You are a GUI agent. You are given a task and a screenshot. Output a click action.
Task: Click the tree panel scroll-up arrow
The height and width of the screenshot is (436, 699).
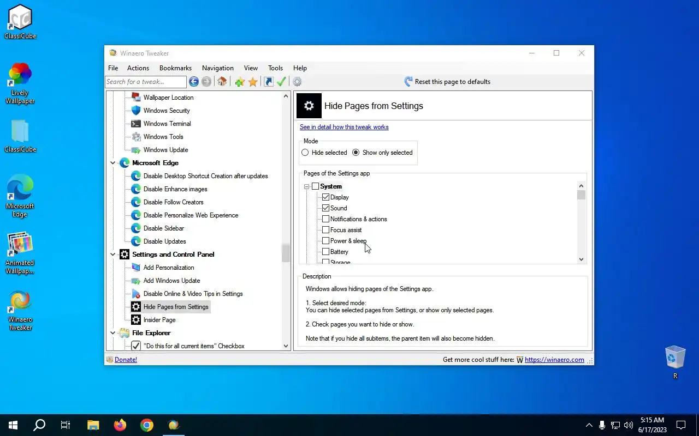(x=286, y=96)
